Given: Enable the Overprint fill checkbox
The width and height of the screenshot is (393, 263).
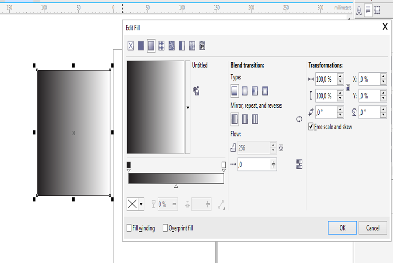Looking at the screenshot, I should 165,228.
